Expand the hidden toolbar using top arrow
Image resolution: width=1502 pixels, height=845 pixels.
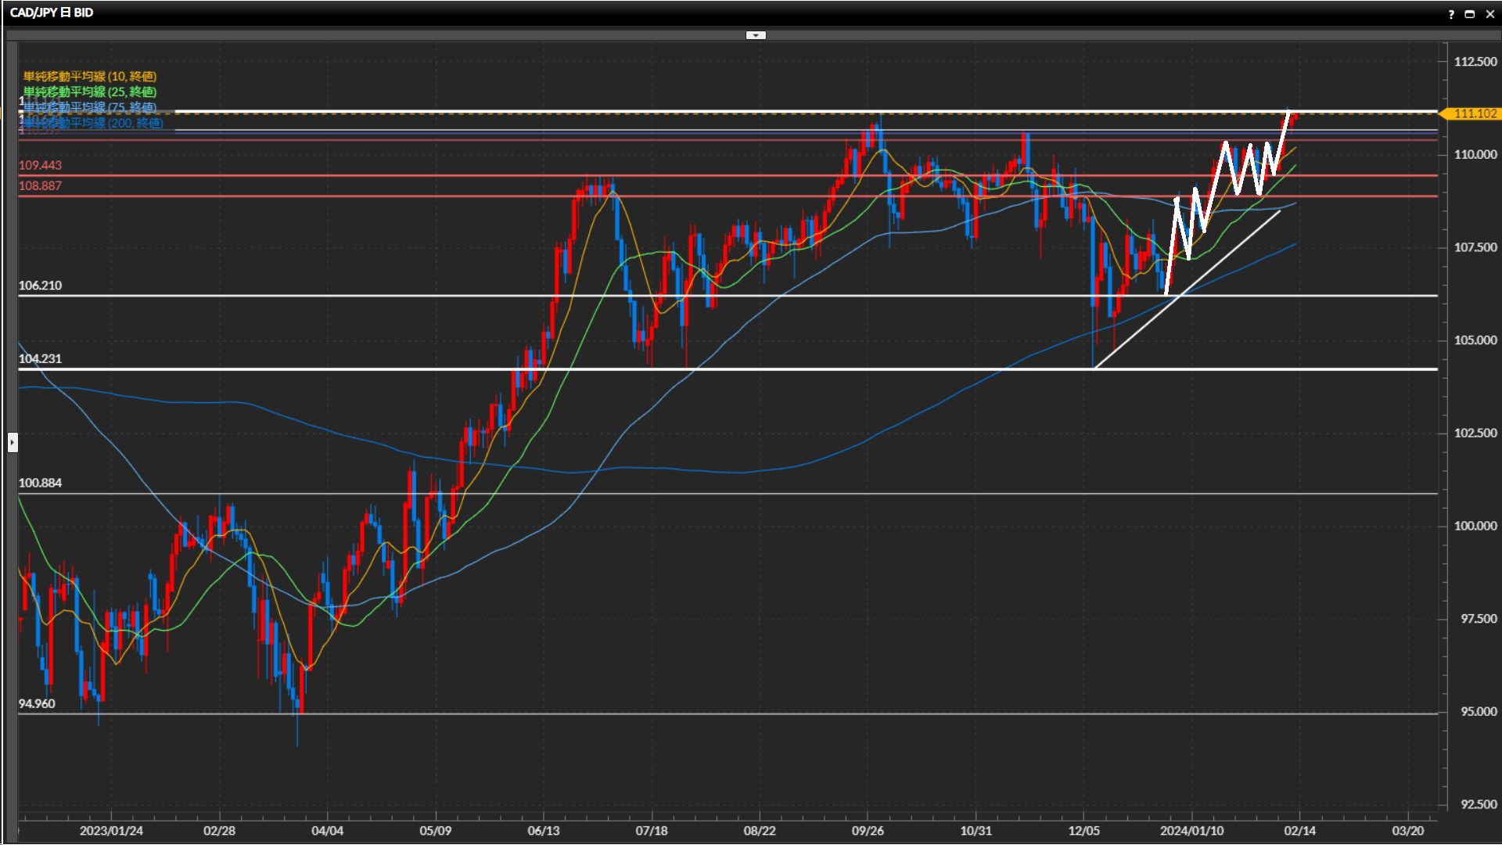coord(756,35)
